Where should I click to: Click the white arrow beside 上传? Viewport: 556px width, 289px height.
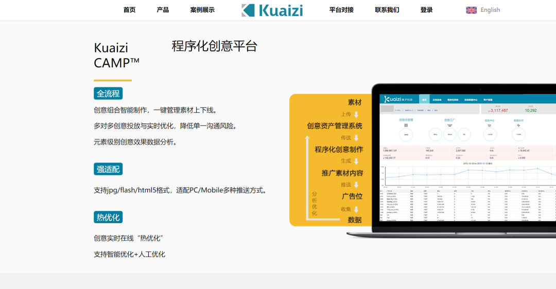(356, 115)
